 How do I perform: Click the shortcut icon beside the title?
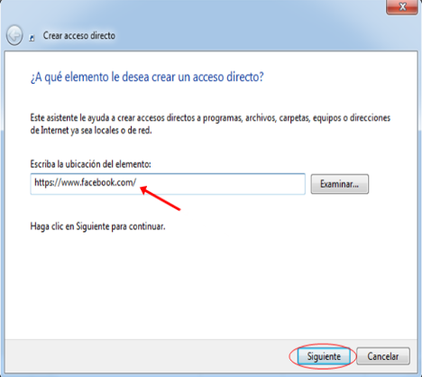click(x=32, y=38)
